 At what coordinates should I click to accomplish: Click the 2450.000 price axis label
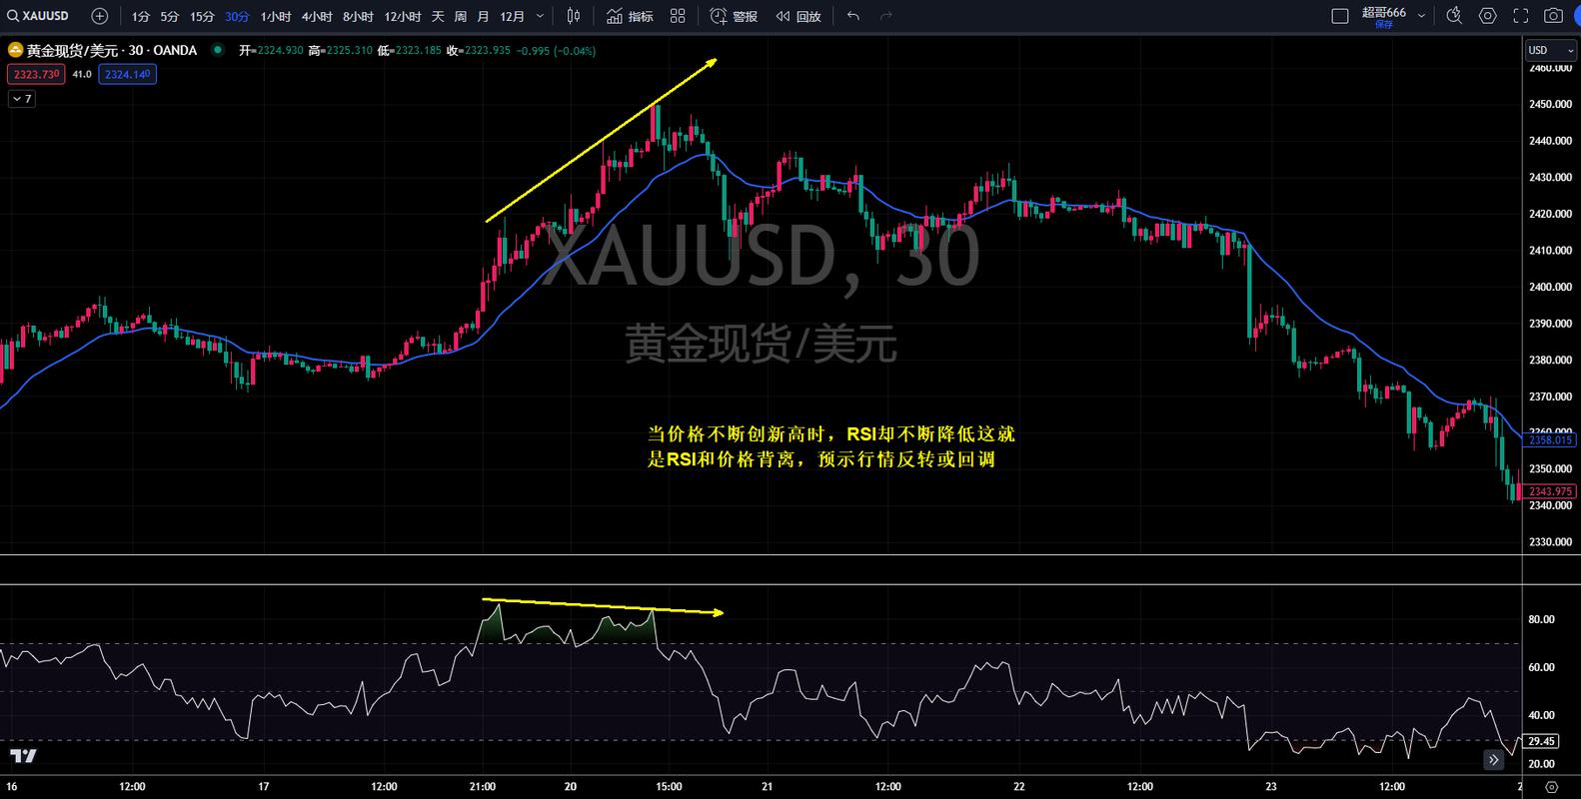[1551, 104]
